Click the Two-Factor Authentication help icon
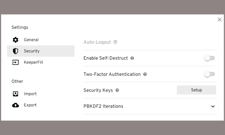Viewport: 225px width, 135px height. coord(145,74)
